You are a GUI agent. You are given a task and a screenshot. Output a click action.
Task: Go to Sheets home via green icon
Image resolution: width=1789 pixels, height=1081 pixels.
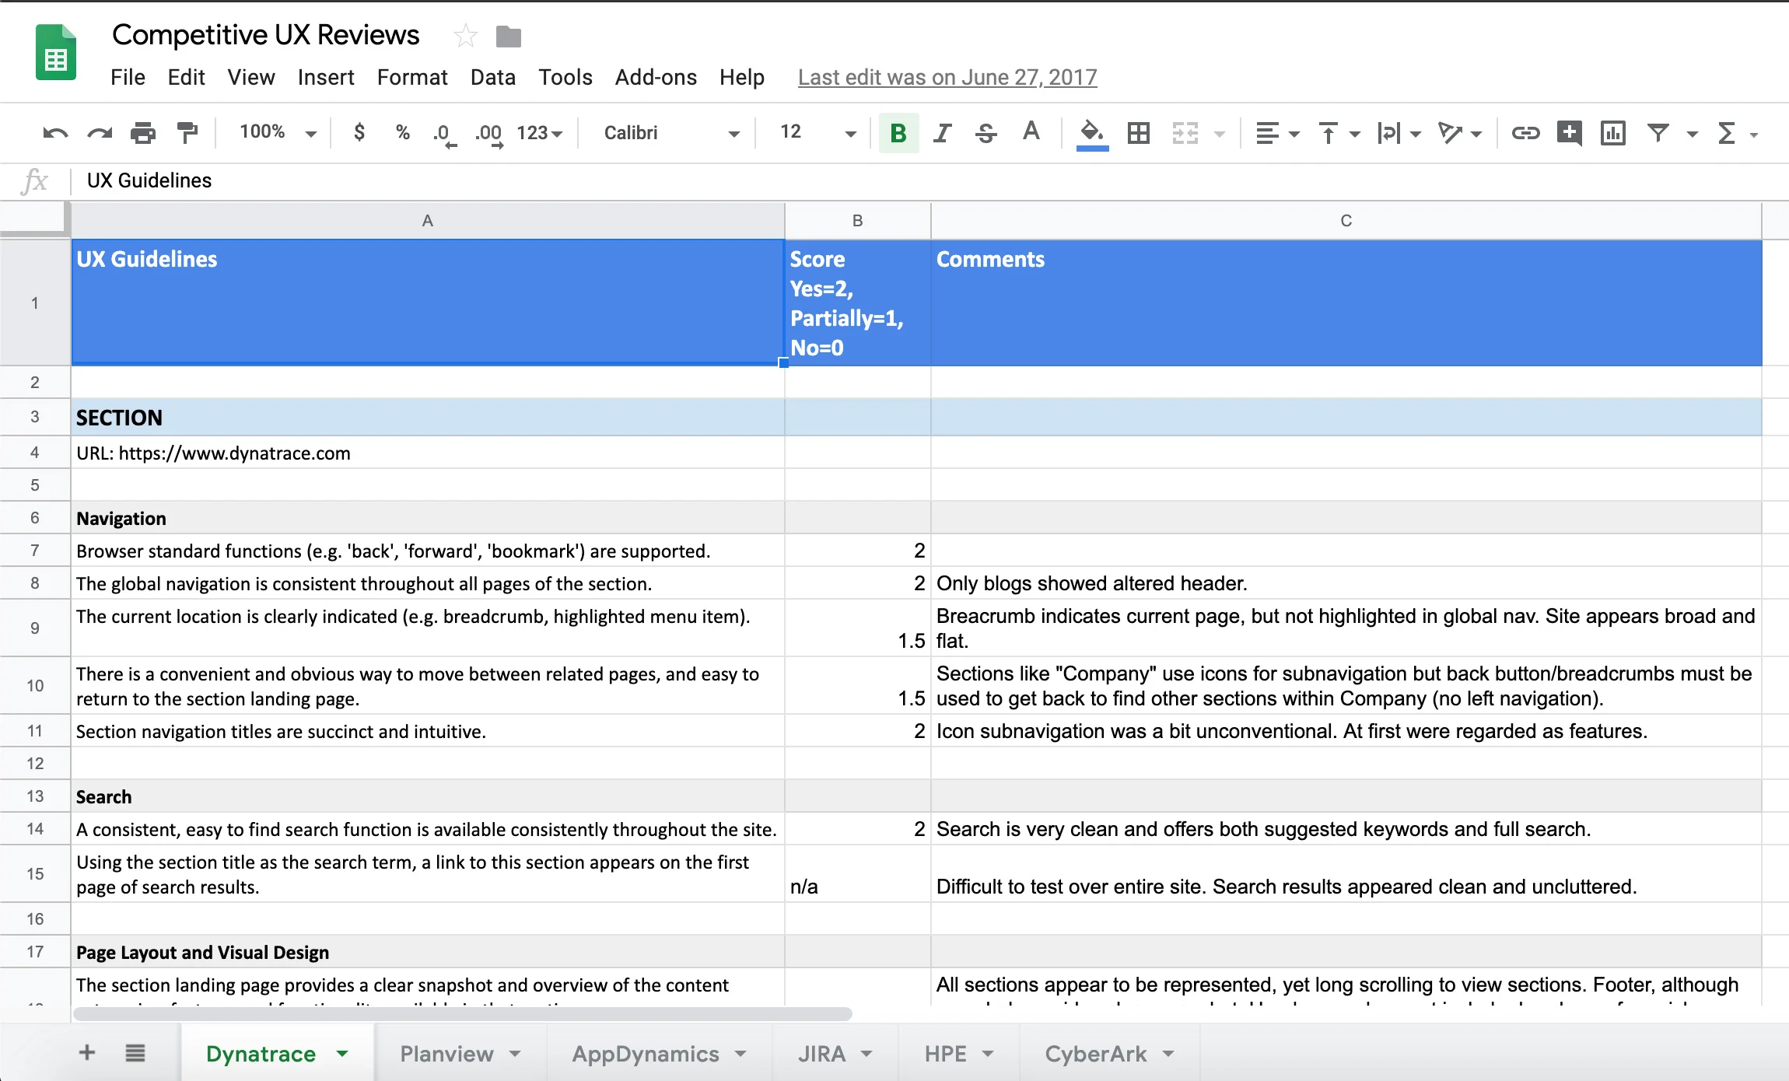point(56,52)
